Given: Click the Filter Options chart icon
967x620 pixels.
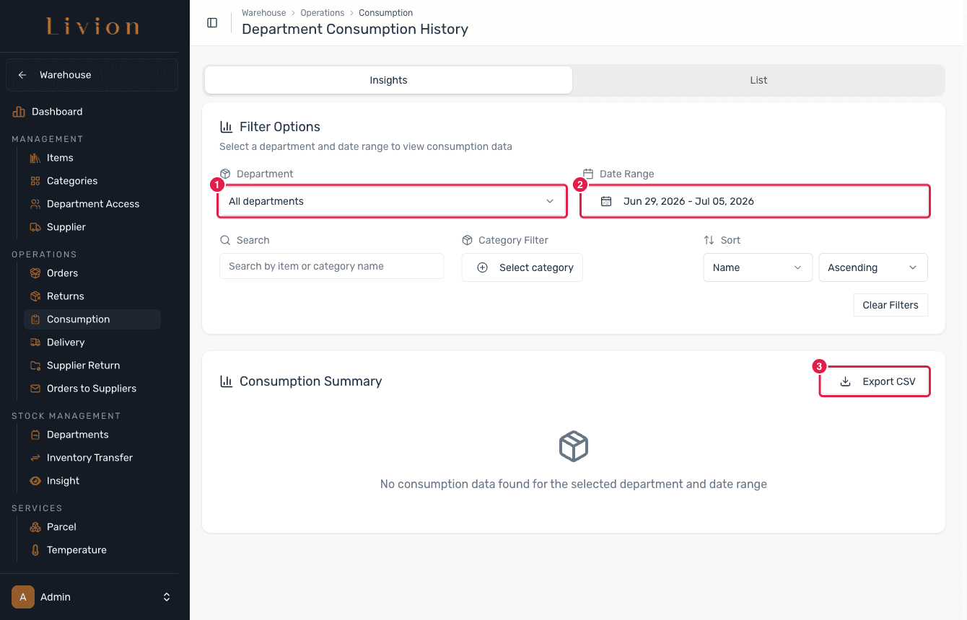Looking at the screenshot, I should click(x=226, y=127).
